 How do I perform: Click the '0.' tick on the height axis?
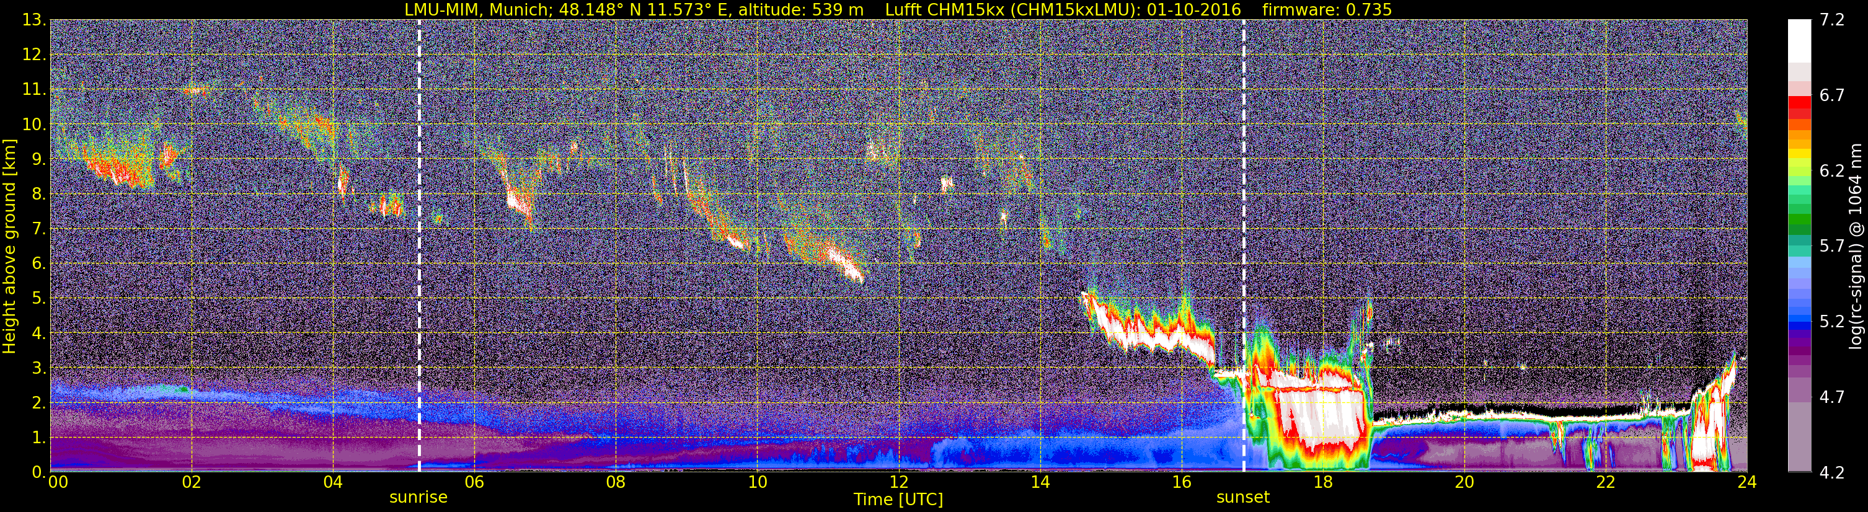(38, 471)
